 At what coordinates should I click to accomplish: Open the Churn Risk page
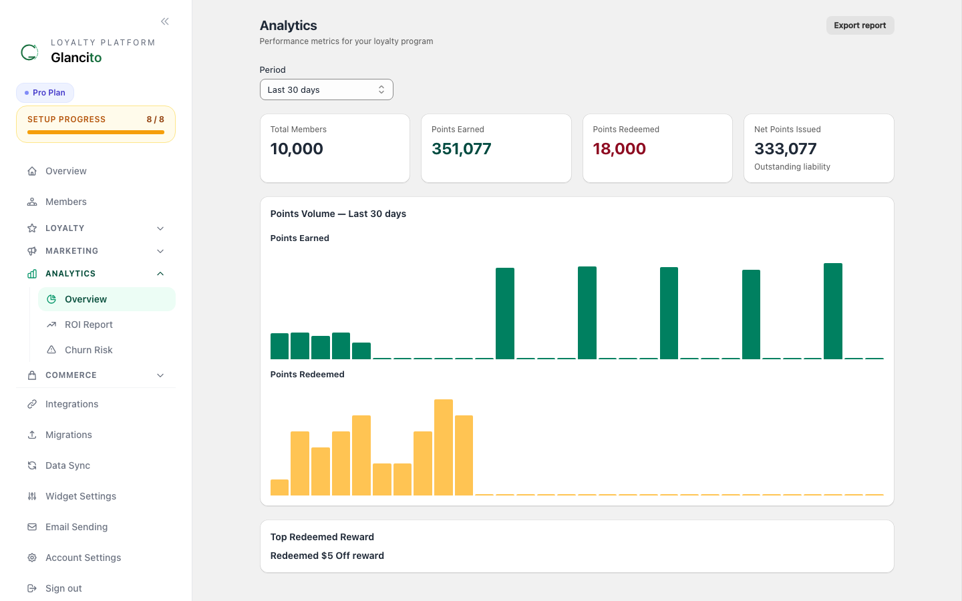pyautogui.click(x=107, y=350)
